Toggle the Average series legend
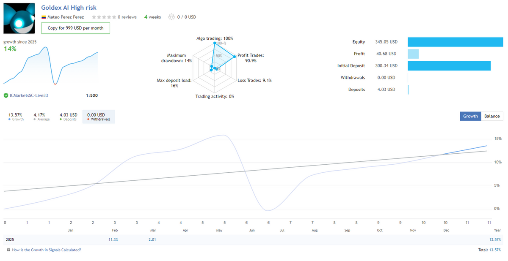 (41, 117)
